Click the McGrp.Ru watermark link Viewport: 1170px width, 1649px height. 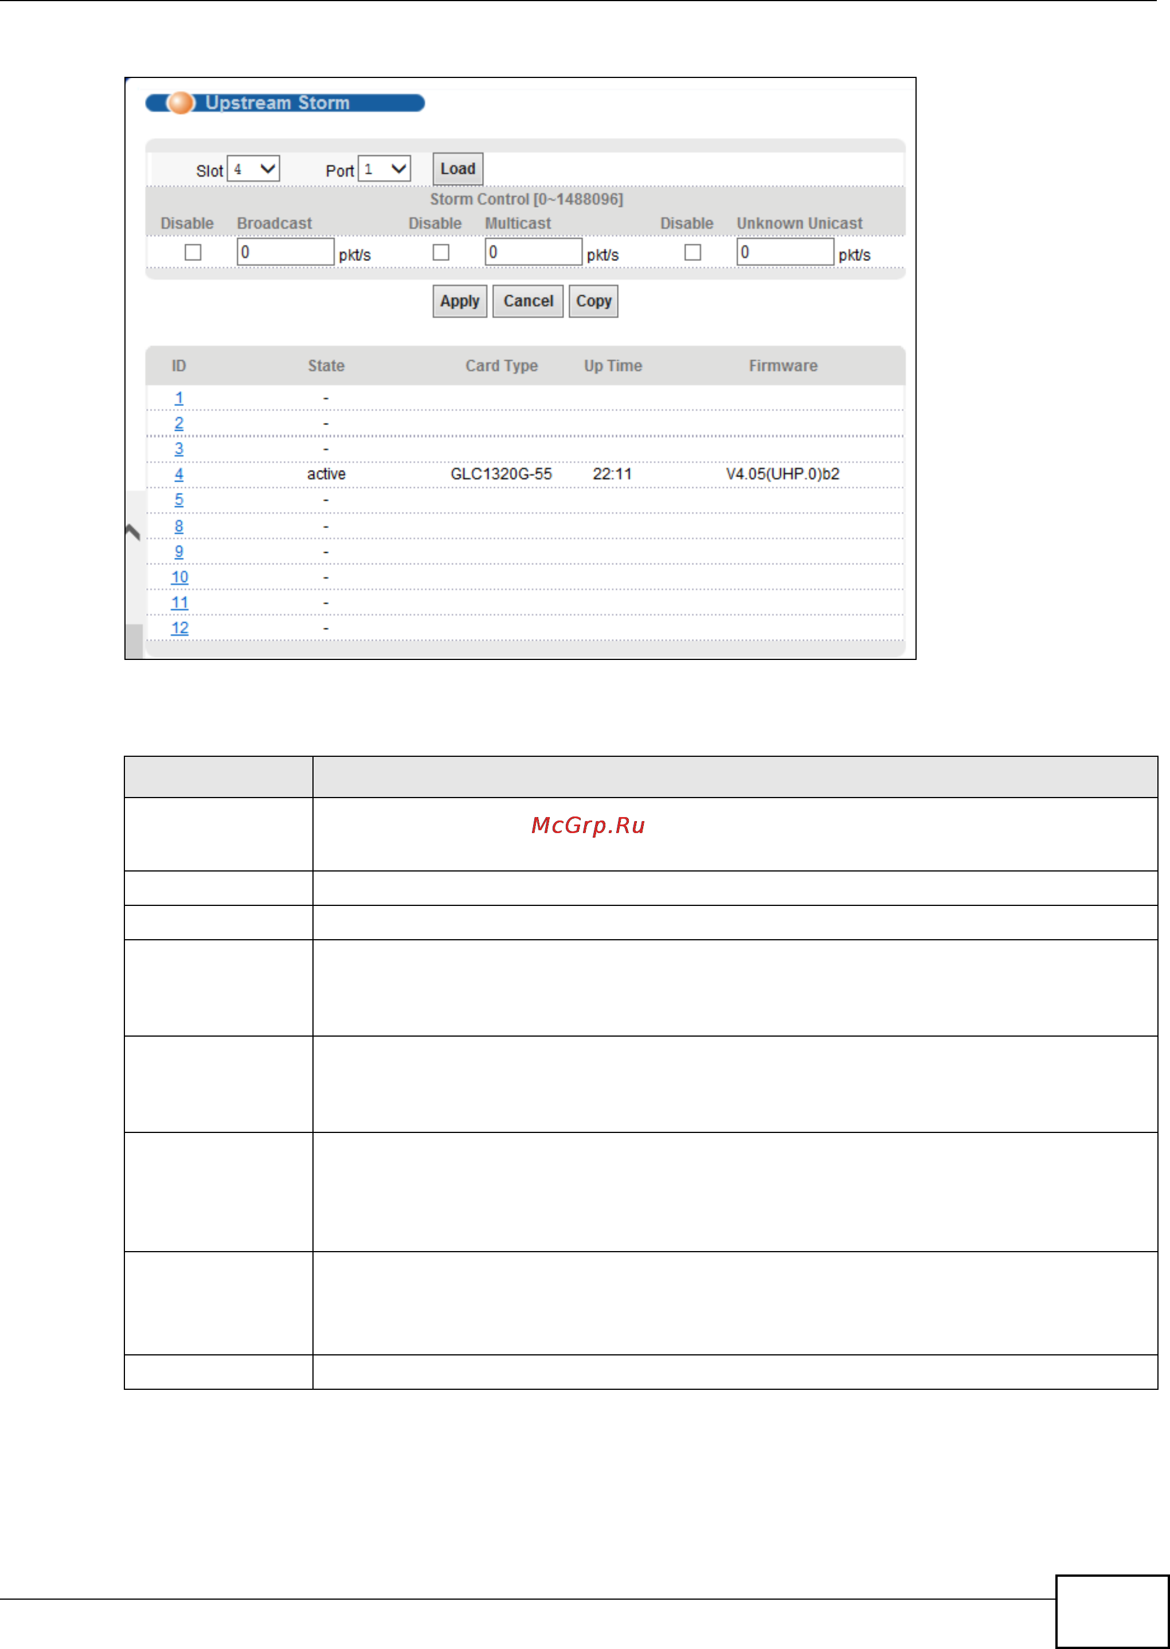pyautogui.click(x=588, y=826)
